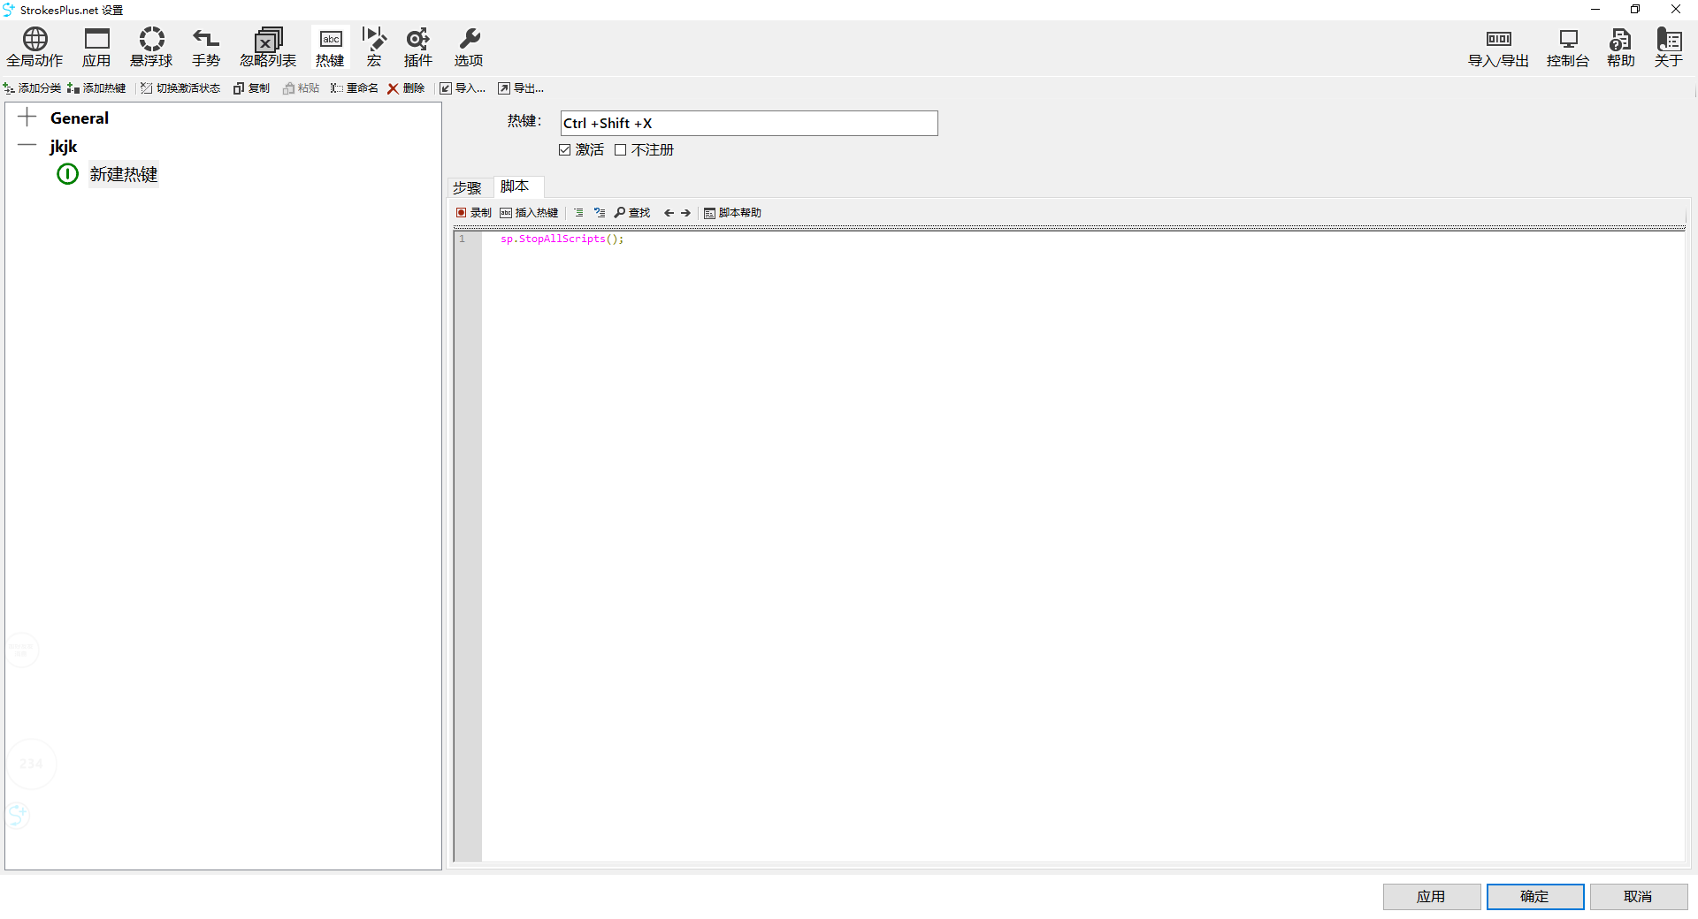Open the 选项 (Options) section
Screen dimensions: 1698x919
[x=469, y=47]
